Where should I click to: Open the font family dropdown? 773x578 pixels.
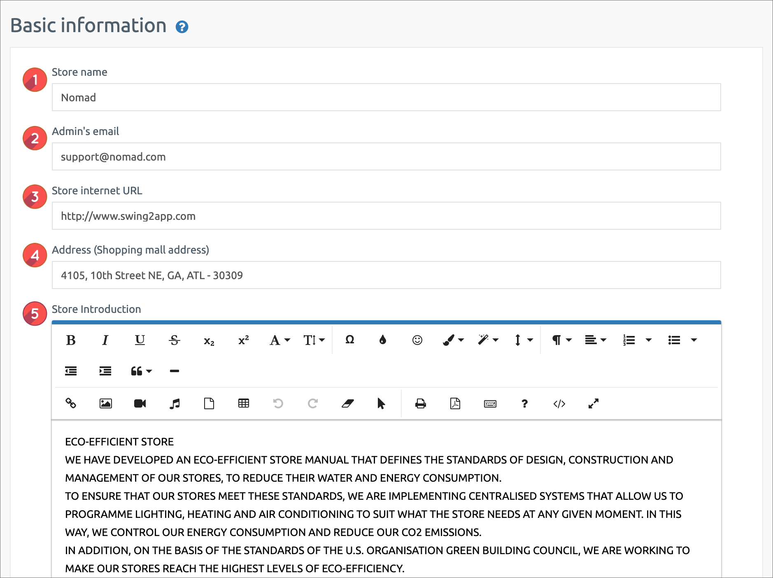coord(279,340)
